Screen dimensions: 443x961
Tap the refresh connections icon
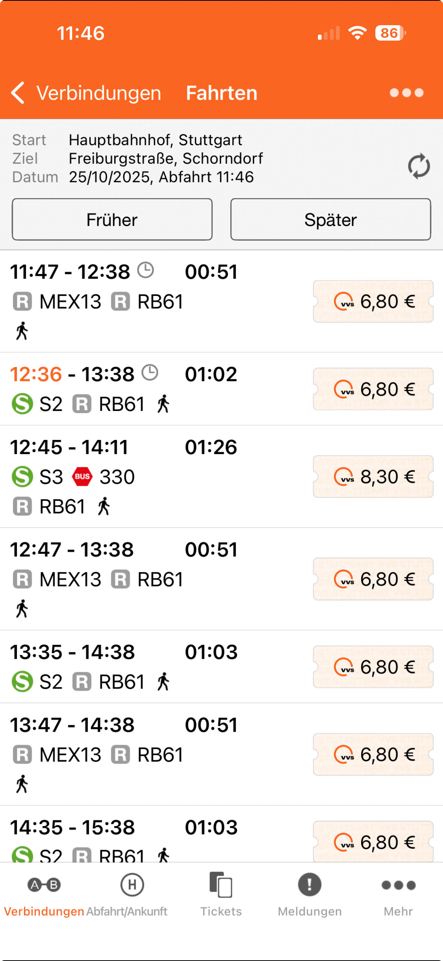[x=419, y=166]
